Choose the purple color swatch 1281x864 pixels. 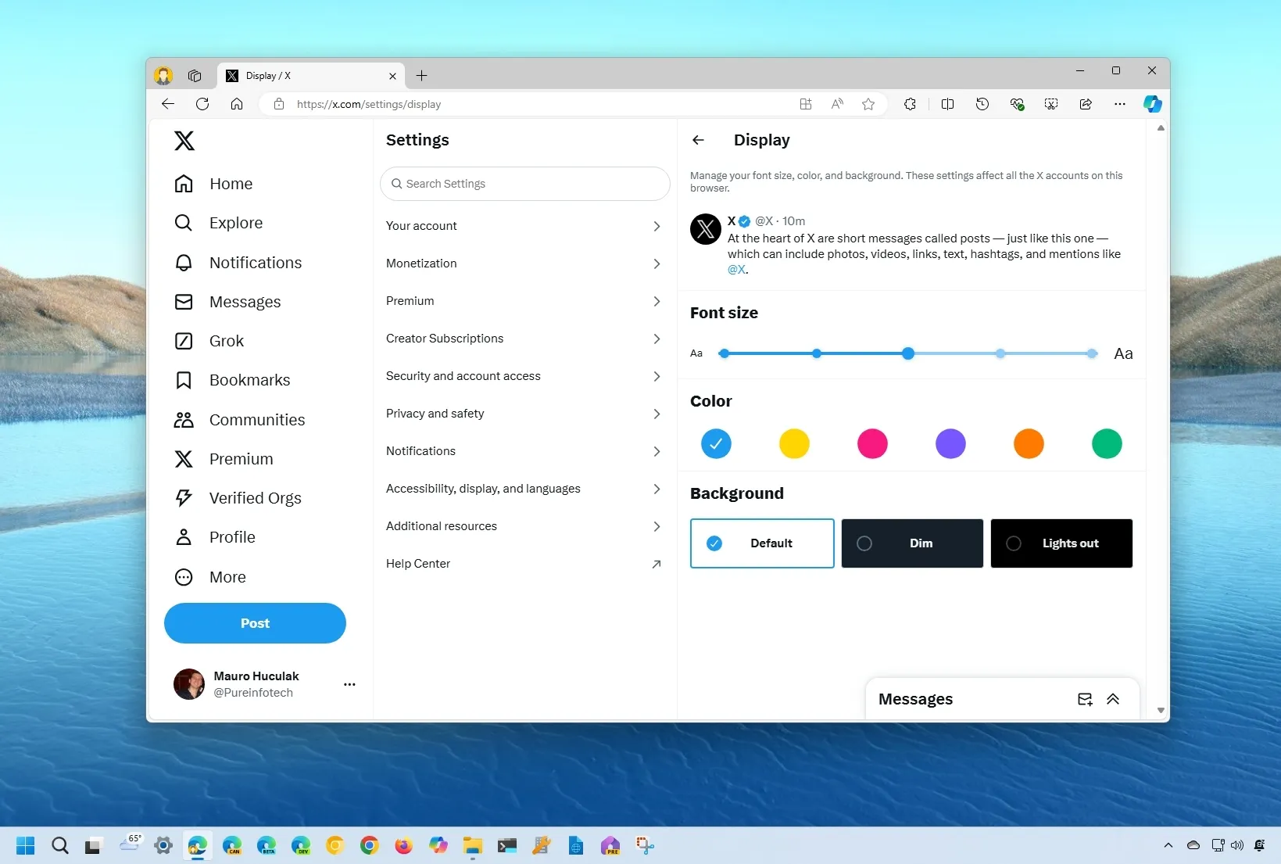950,443
